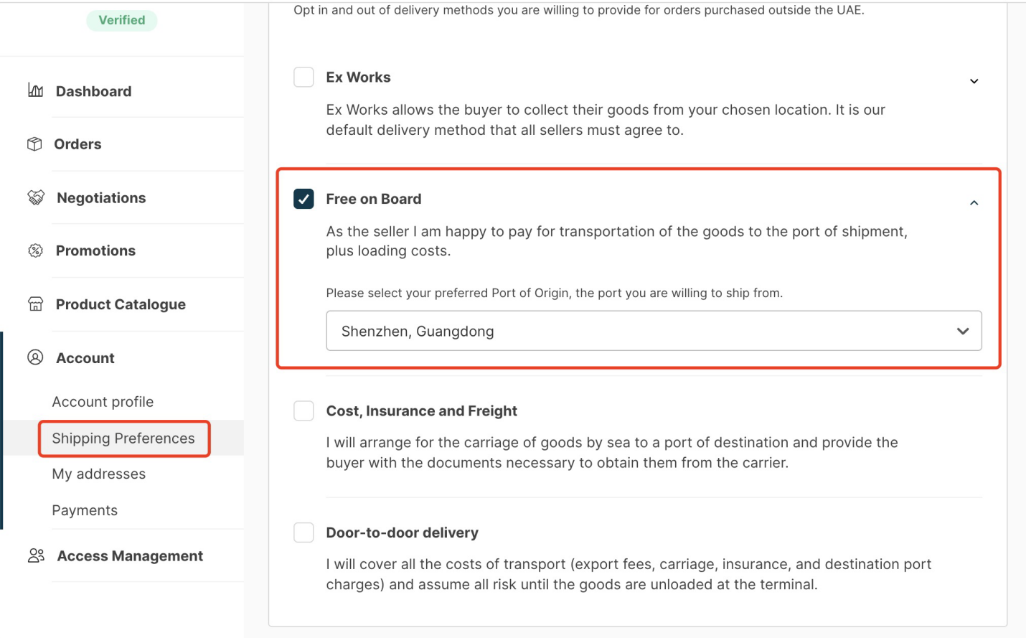Screen dimensions: 1026x638
Task: Expand the Ex Works section chevron
Action: pos(974,81)
